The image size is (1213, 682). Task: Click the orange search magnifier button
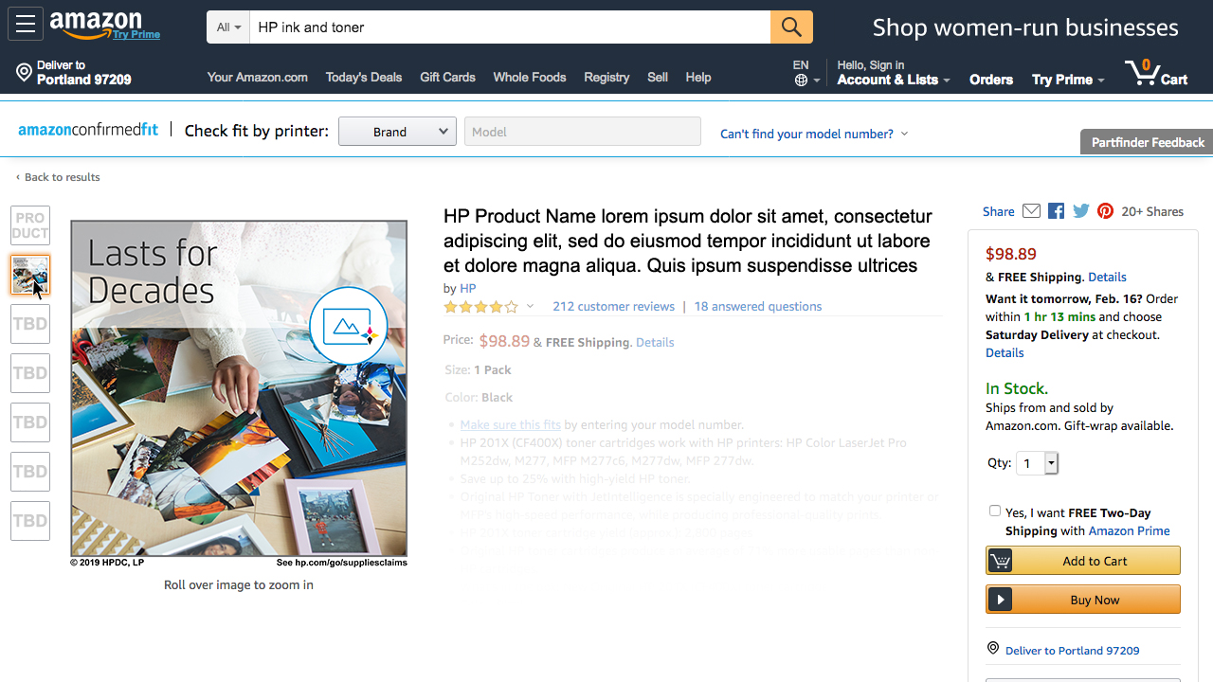[x=791, y=27]
